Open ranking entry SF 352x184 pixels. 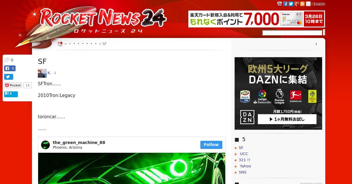tap(241, 148)
